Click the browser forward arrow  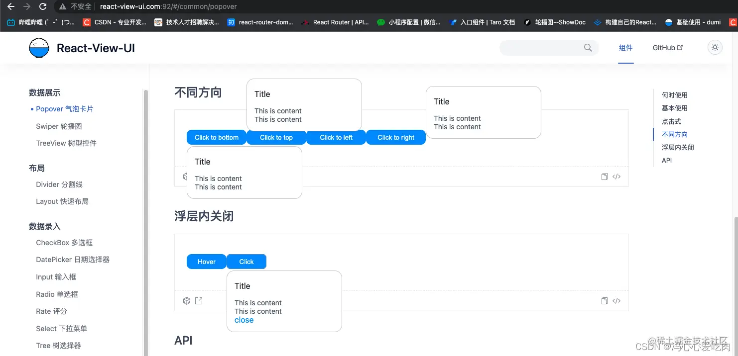point(27,6)
